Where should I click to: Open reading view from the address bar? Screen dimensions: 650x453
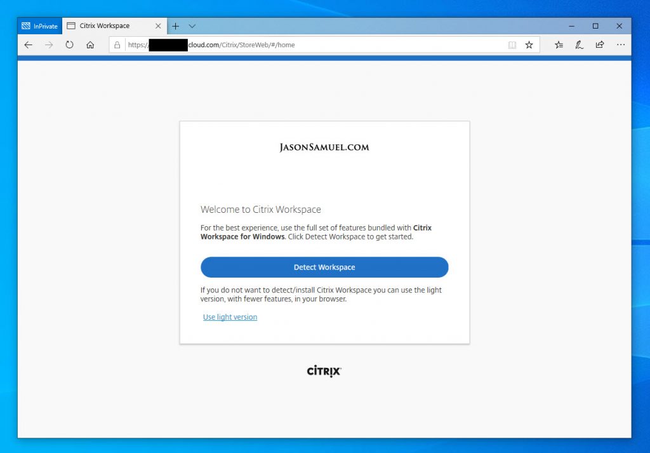512,45
